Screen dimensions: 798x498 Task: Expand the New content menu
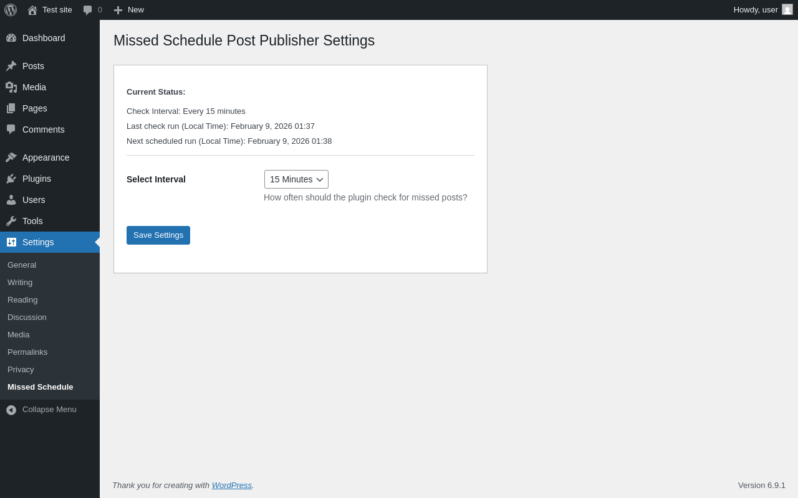(x=128, y=10)
